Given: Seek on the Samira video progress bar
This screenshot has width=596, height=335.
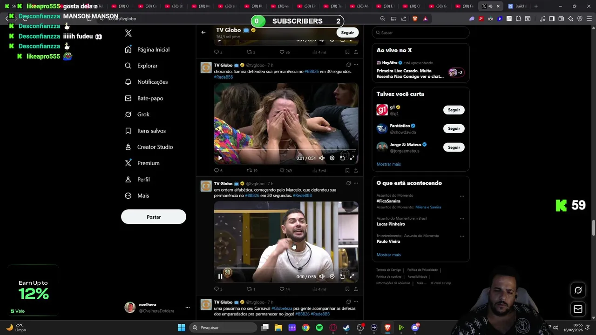Looking at the screenshot, I should point(286,150).
